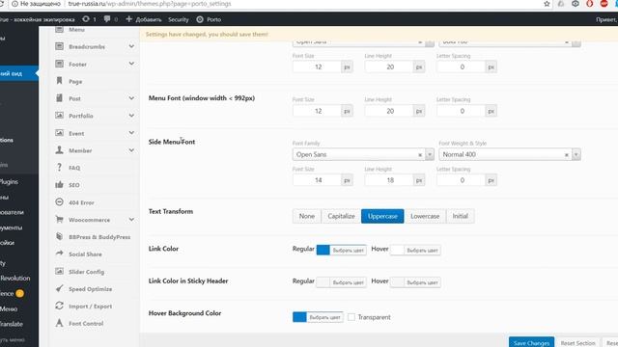Click the browser address bar URL
Viewport: 618px width, 347px height.
pyautogui.click(x=150, y=4)
